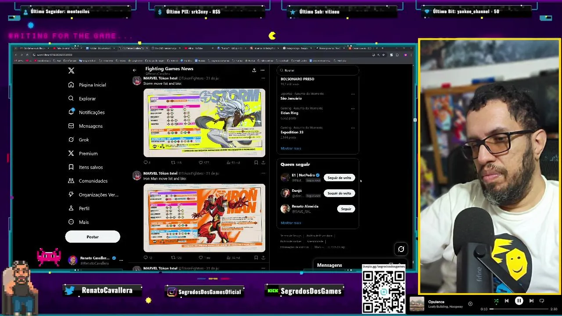Reply to the Iron Man move list post
Image resolution: width=562 pixels, height=316 pixels.
pos(146,258)
